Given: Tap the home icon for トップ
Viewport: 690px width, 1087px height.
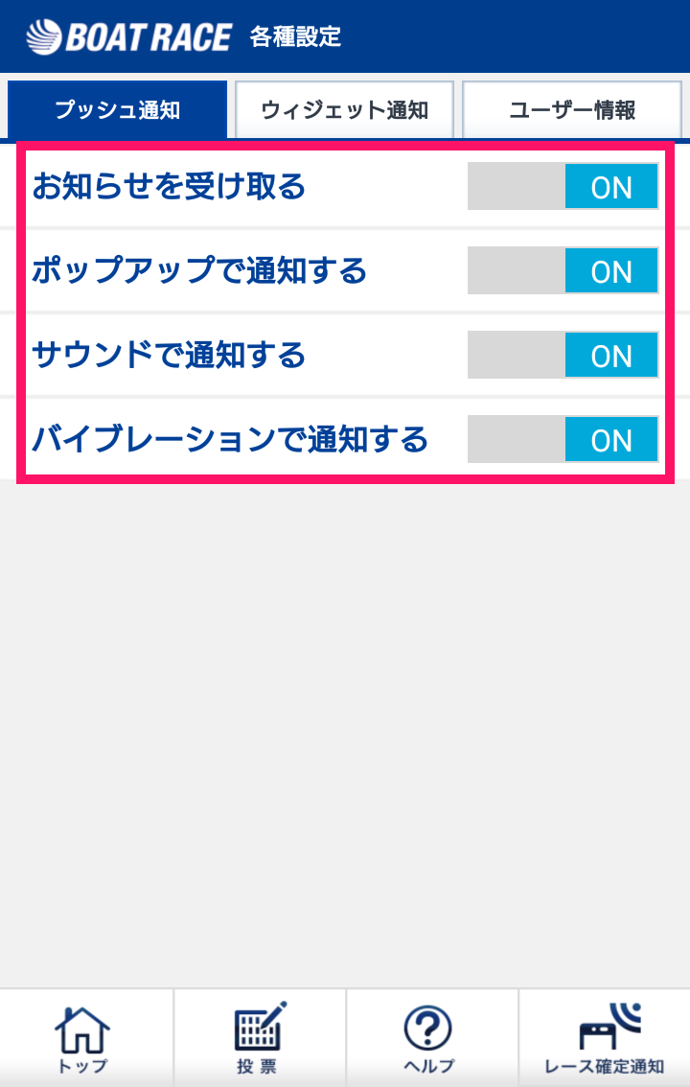Looking at the screenshot, I should click(x=83, y=1029).
